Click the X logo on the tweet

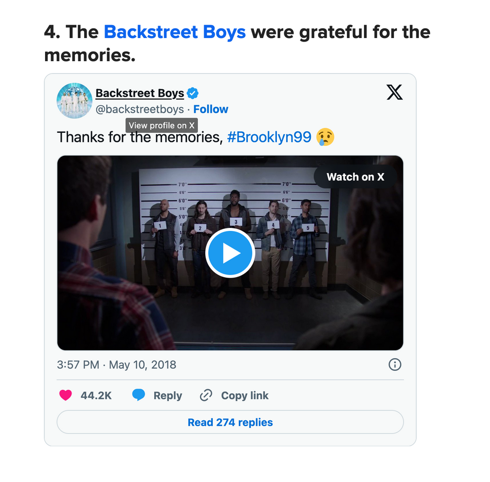(x=394, y=92)
